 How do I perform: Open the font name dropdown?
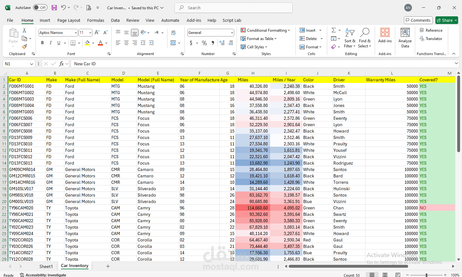[x=76, y=33]
